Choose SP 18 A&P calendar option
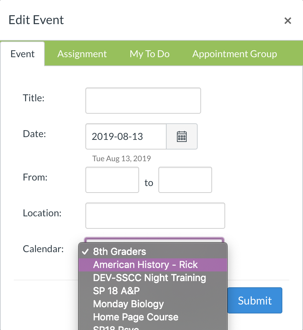Viewport: 303px width, 330px height. pyautogui.click(x=116, y=291)
